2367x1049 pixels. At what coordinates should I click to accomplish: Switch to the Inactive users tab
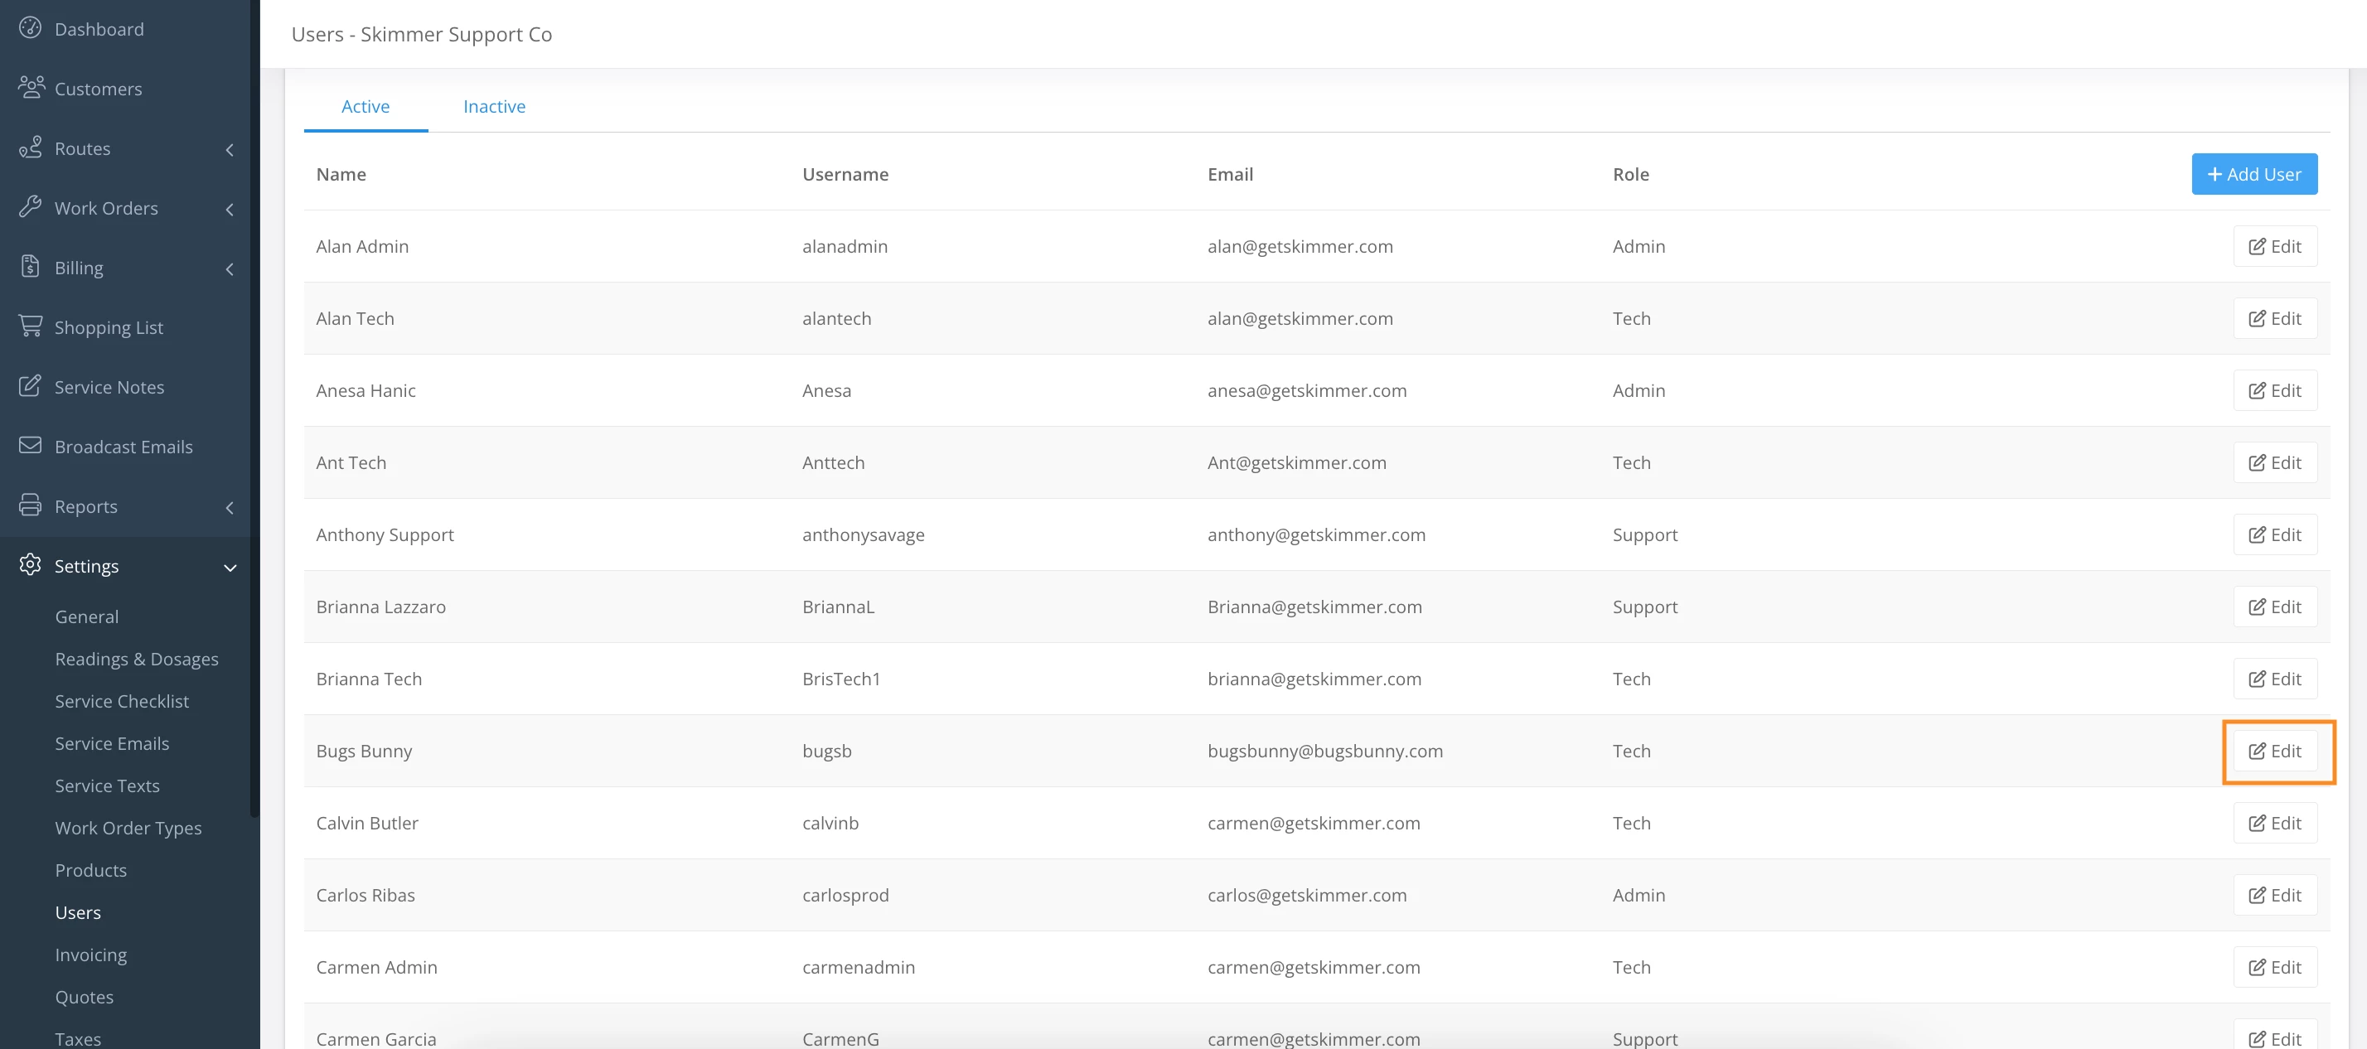coord(494,107)
